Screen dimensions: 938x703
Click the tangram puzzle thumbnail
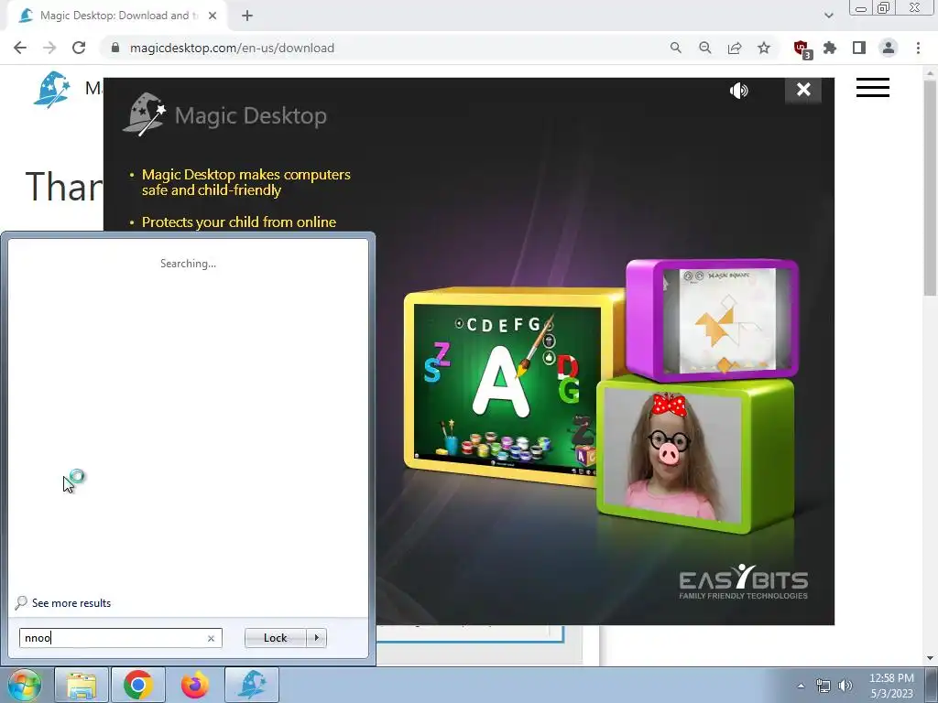[x=713, y=320]
